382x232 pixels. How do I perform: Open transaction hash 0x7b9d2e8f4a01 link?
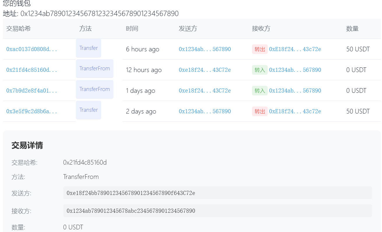click(x=32, y=90)
